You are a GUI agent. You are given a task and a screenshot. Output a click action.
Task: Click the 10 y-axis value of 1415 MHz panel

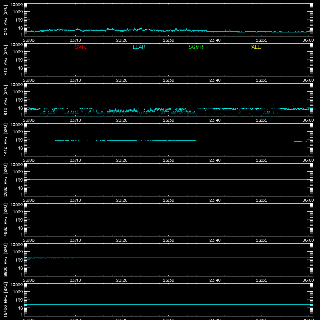(x=20, y=148)
